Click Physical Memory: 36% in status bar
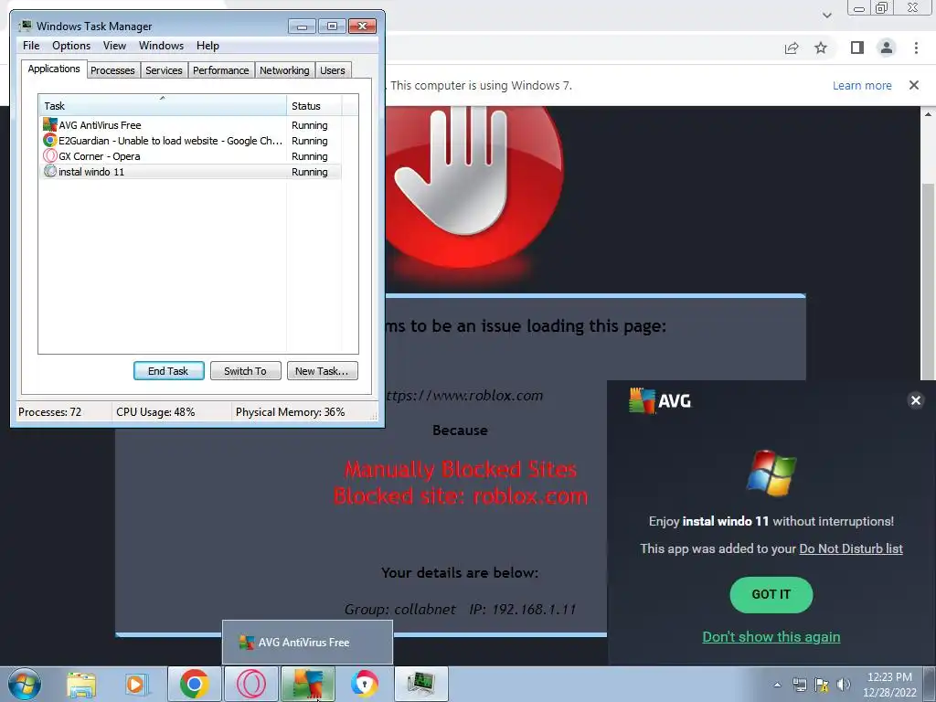Screen dimensions: 936x702 point(290,412)
